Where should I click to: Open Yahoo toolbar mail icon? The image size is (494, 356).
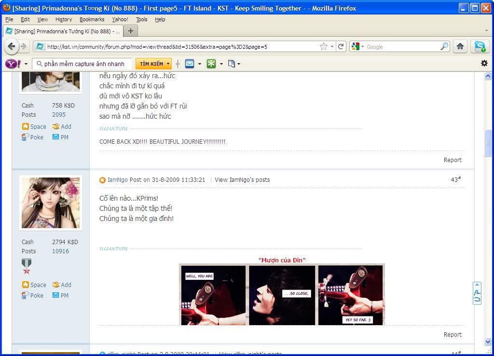tap(189, 64)
